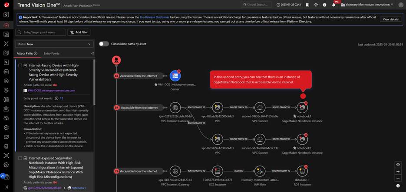Select the igw-0b5740445244127d3 Internet Gateway node
The width and height of the screenshot is (406, 192).
175,171
